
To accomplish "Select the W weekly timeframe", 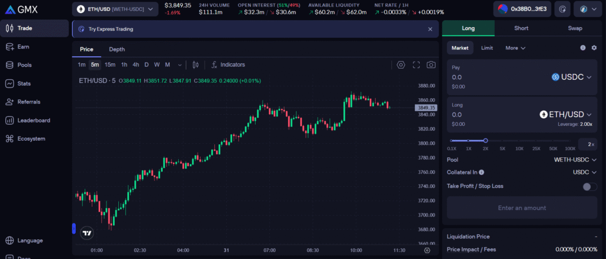I will [x=157, y=65].
